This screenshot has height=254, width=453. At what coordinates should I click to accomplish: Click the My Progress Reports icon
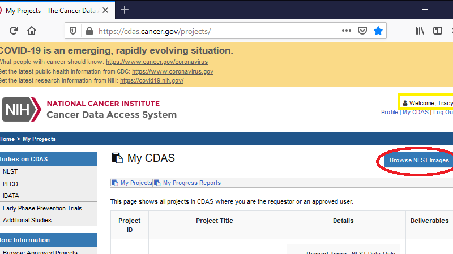157,183
